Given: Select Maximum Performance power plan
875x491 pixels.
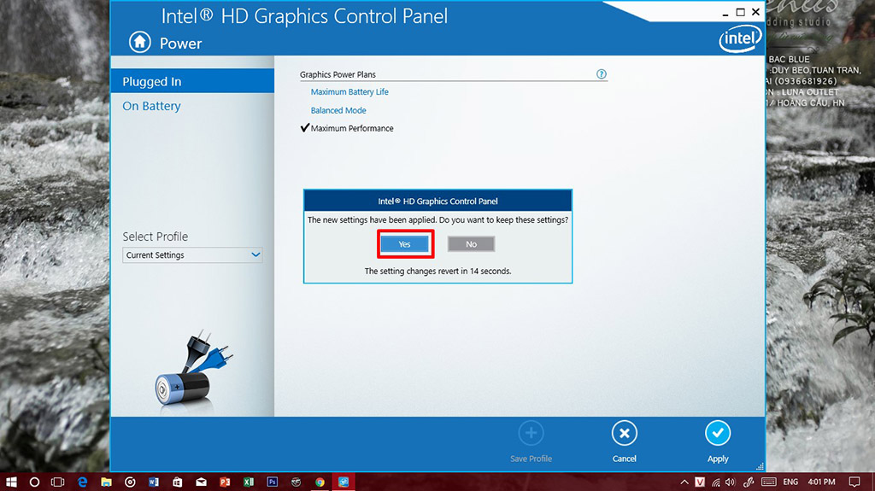Looking at the screenshot, I should (x=352, y=129).
